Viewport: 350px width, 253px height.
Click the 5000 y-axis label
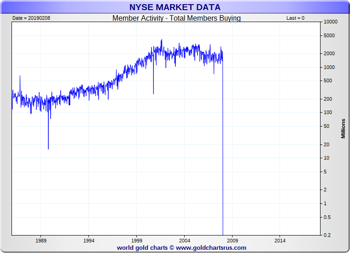coord(329,35)
